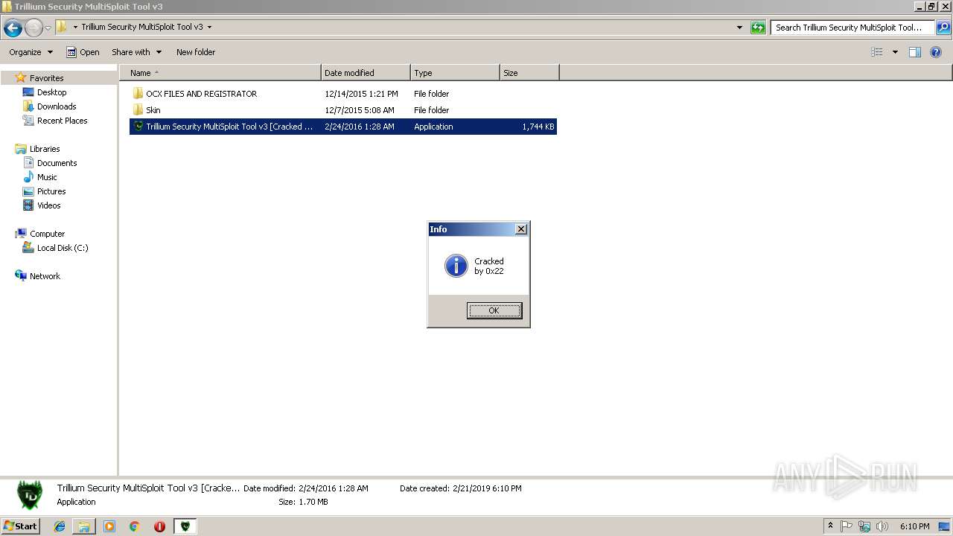This screenshot has height=536, width=953.
Task: Sort by the Size column header
Action: click(x=529, y=73)
